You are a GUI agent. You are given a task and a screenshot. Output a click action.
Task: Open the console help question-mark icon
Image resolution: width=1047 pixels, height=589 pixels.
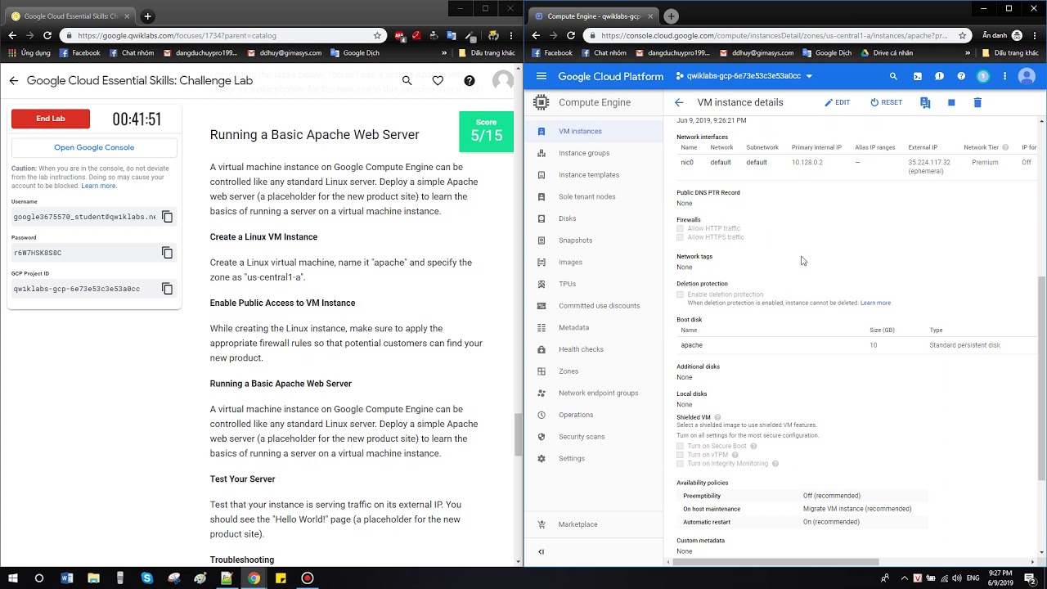click(961, 76)
